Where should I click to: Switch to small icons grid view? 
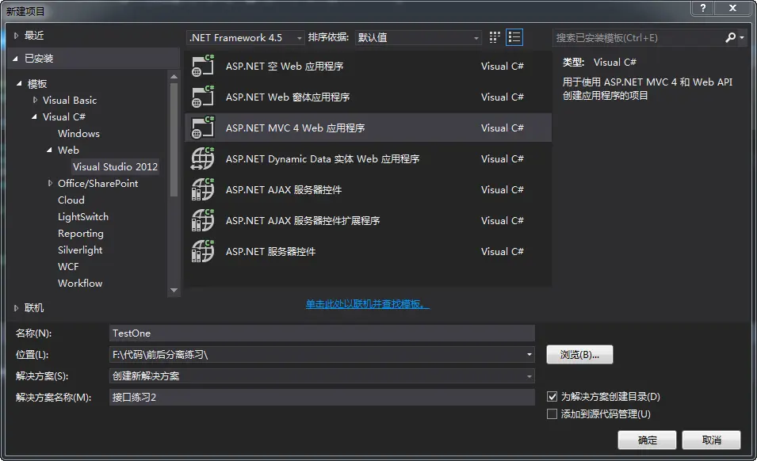pos(495,37)
